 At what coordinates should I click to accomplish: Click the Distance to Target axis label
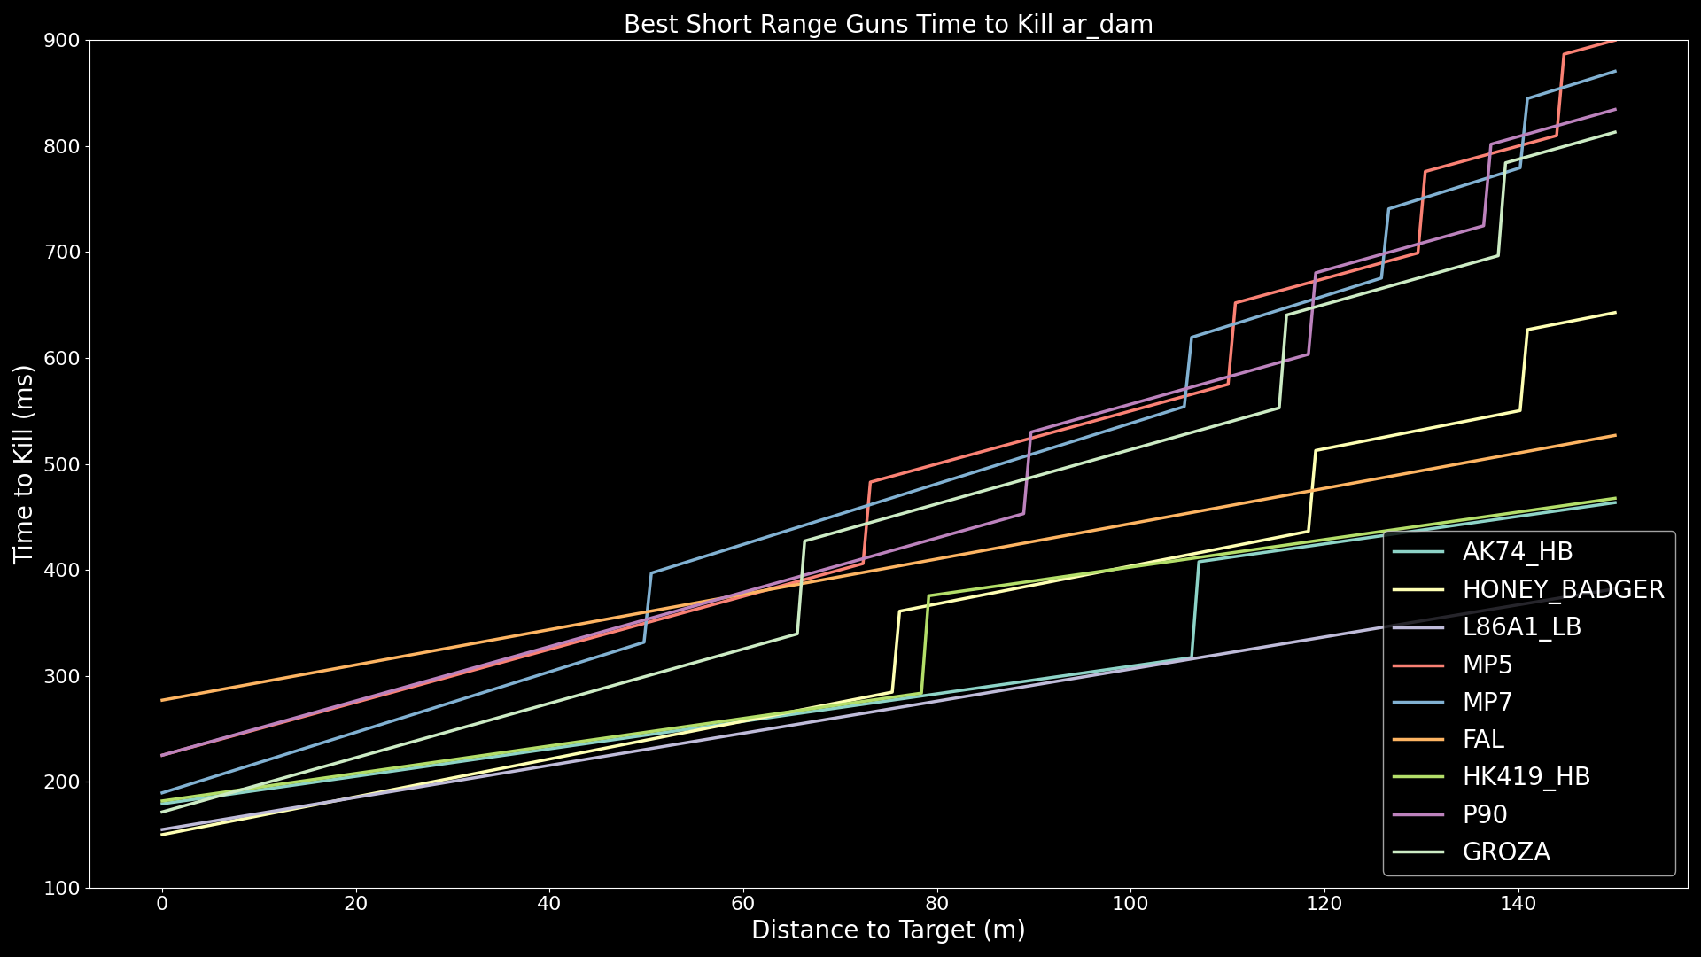888,930
